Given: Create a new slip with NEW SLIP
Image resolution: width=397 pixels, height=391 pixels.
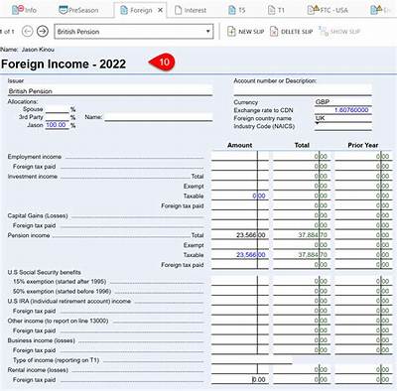Looking at the screenshot, I should 246,32.
